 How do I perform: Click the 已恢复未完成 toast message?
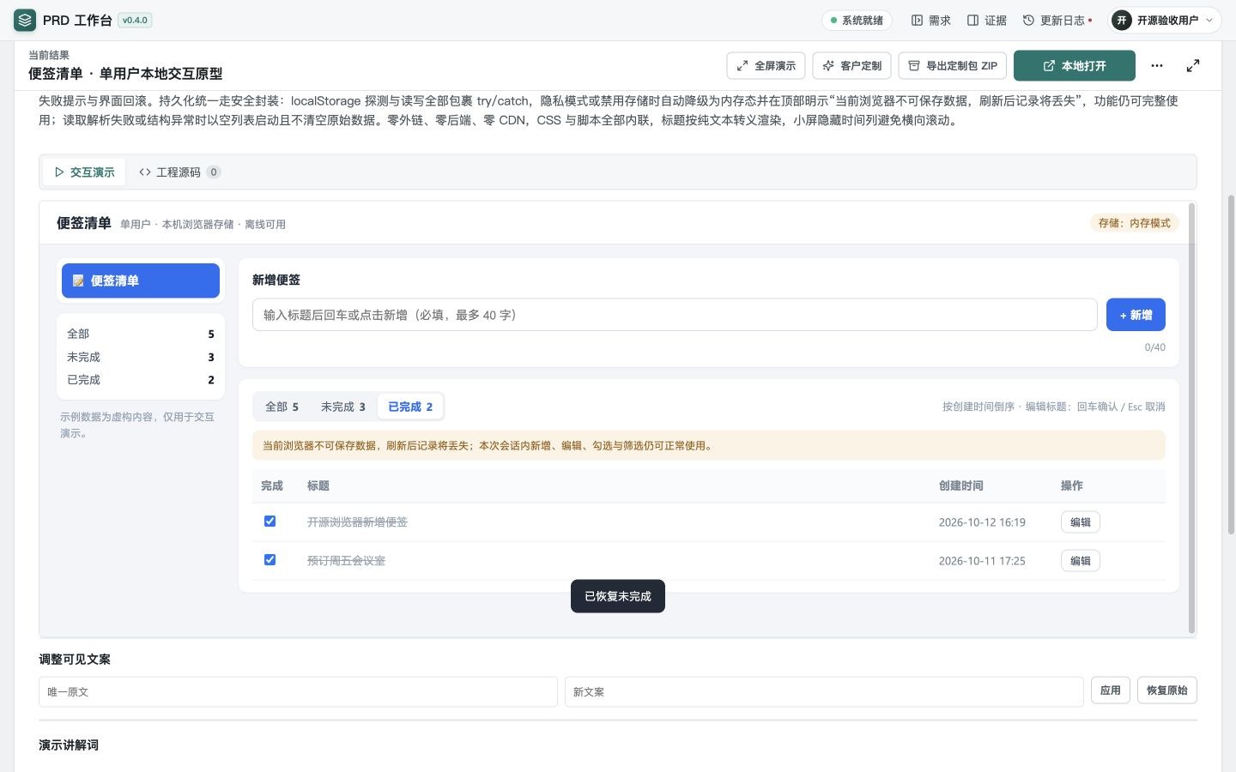click(x=618, y=596)
